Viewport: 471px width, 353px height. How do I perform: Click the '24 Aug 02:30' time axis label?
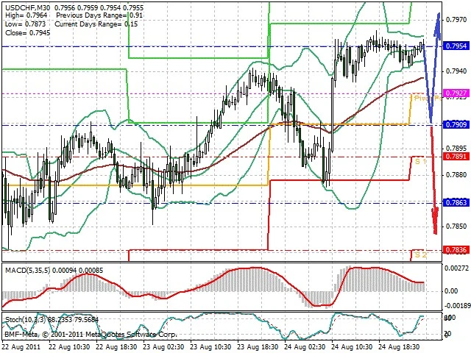point(305,347)
